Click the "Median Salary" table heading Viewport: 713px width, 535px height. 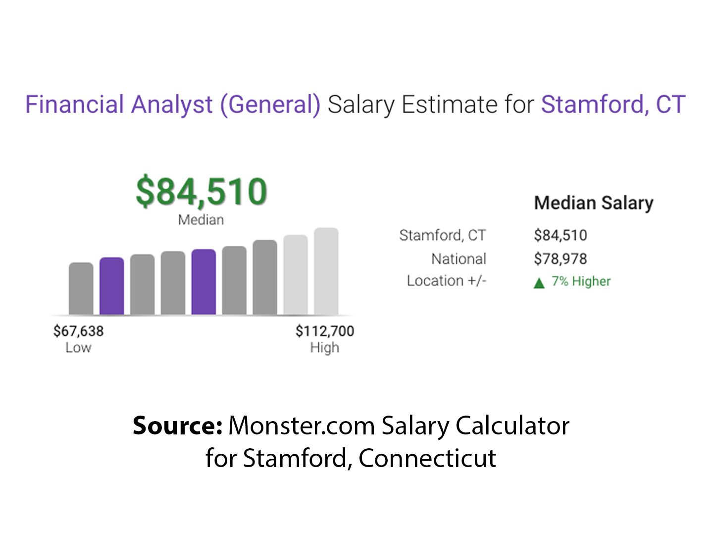(x=594, y=203)
